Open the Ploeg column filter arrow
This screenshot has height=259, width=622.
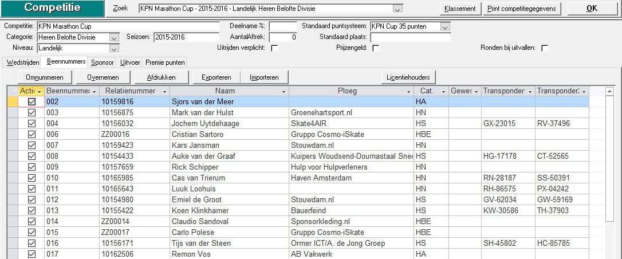(408, 92)
